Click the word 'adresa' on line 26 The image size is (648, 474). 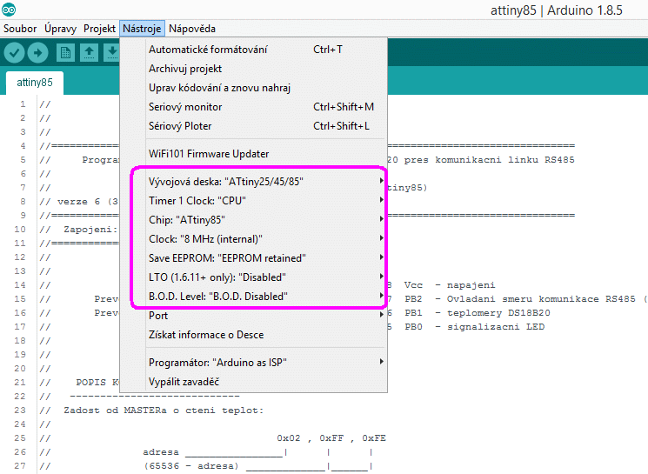(x=161, y=452)
